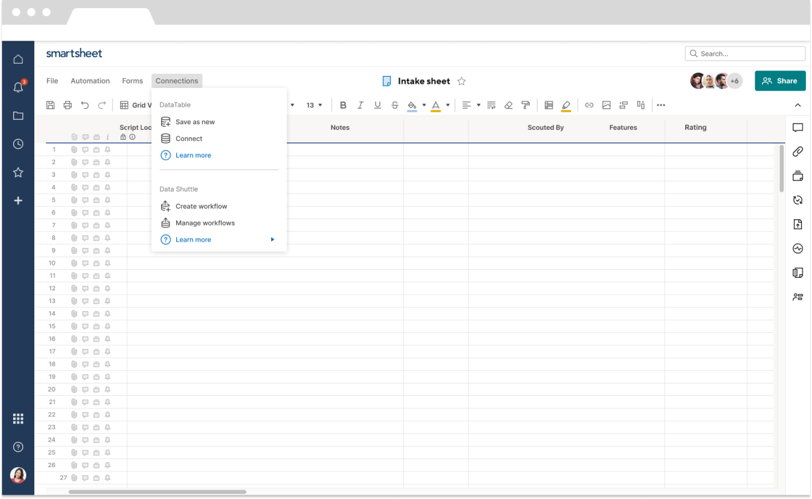The height and width of the screenshot is (499, 812).
Task: Open the Publish panel
Action: (798, 224)
